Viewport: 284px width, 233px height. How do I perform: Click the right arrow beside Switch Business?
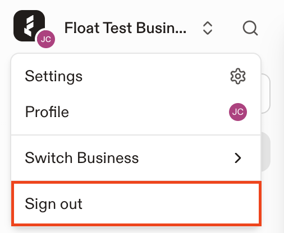pos(238,158)
